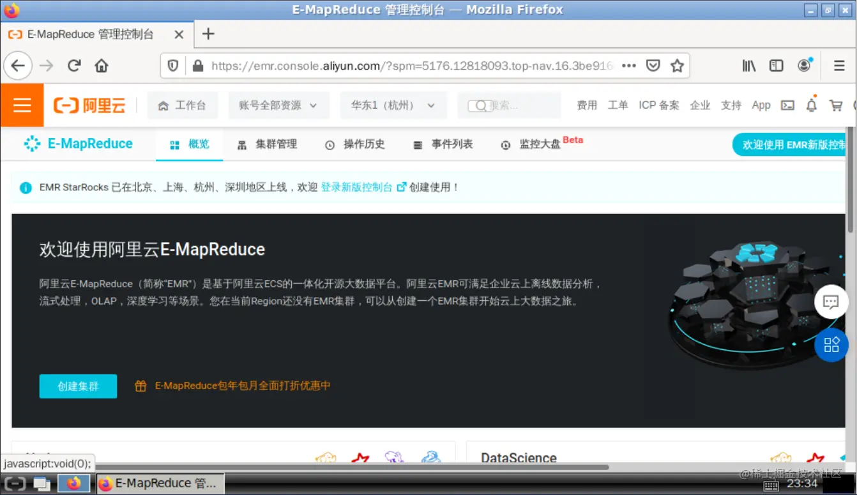The width and height of the screenshot is (857, 495).
Task: Toggle the sidebar view icon
Action: pos(776,65)
